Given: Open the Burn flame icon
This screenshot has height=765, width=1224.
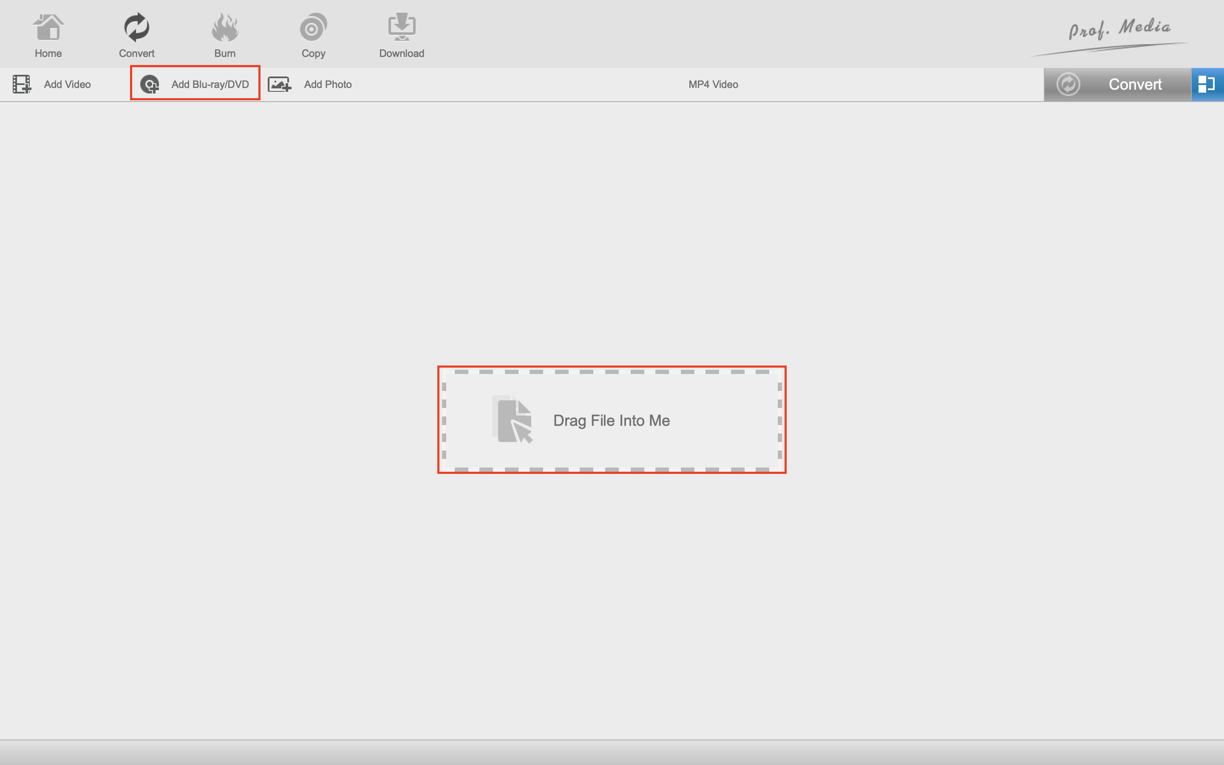Looking at the screenshot, I should [x=224, y=27].
